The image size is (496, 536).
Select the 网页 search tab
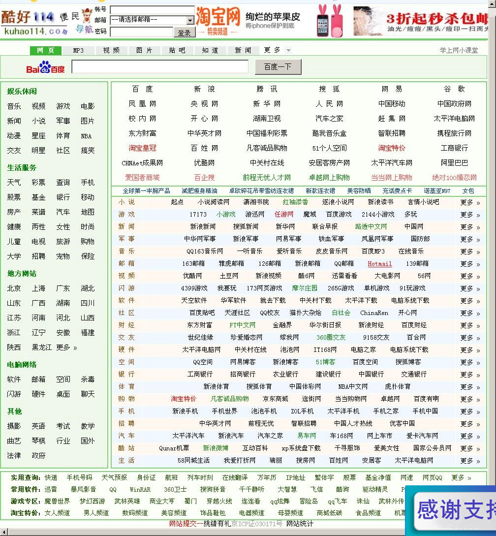pyautogui.click(x=45, y=51)
